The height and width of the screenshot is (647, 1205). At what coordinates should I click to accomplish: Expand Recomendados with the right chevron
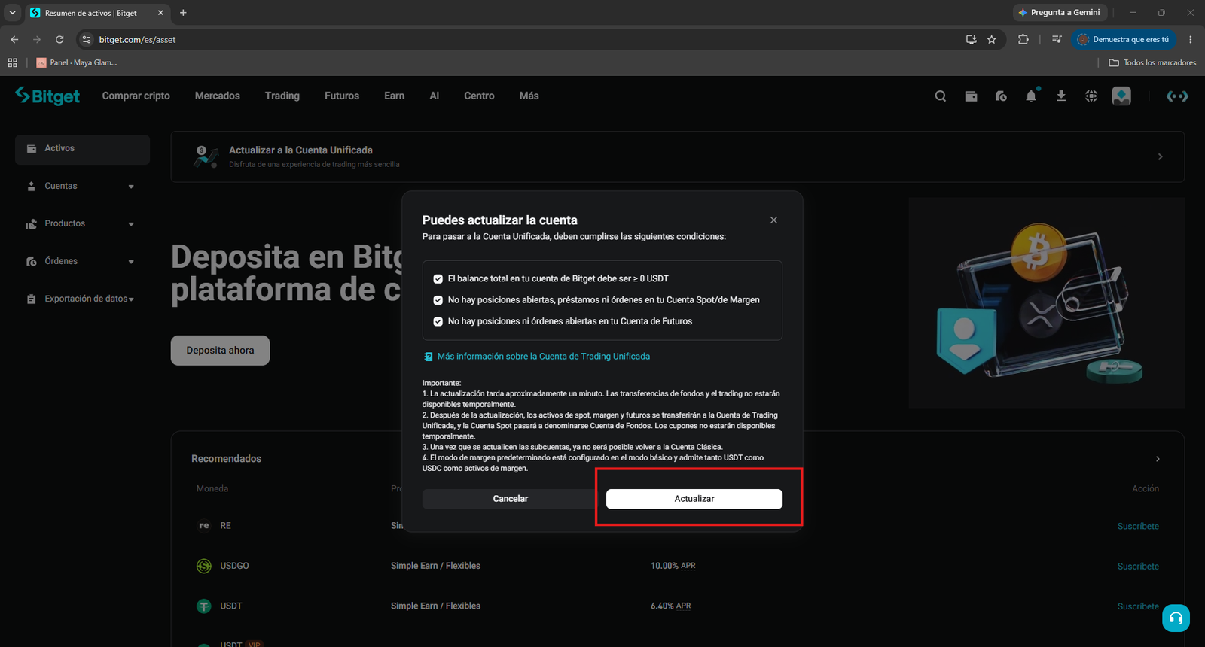[1158, 459]
